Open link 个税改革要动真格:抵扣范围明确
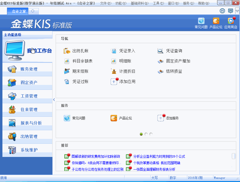This screenshot has width=240, height=182. point(157,163)
